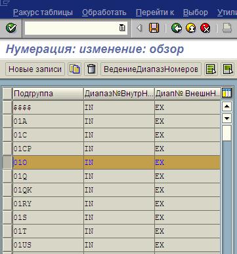Save with the floppy disk icon
Viewport: 237px width, 254px height.
[x=154, y=28]
